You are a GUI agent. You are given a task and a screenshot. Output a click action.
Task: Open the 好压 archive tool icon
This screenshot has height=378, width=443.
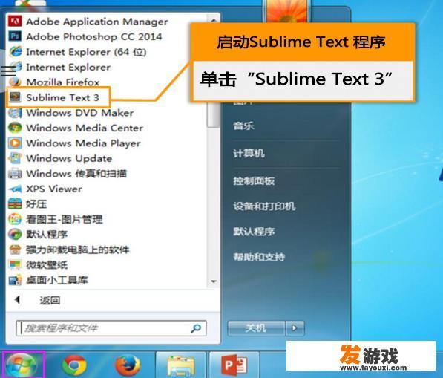15,203
